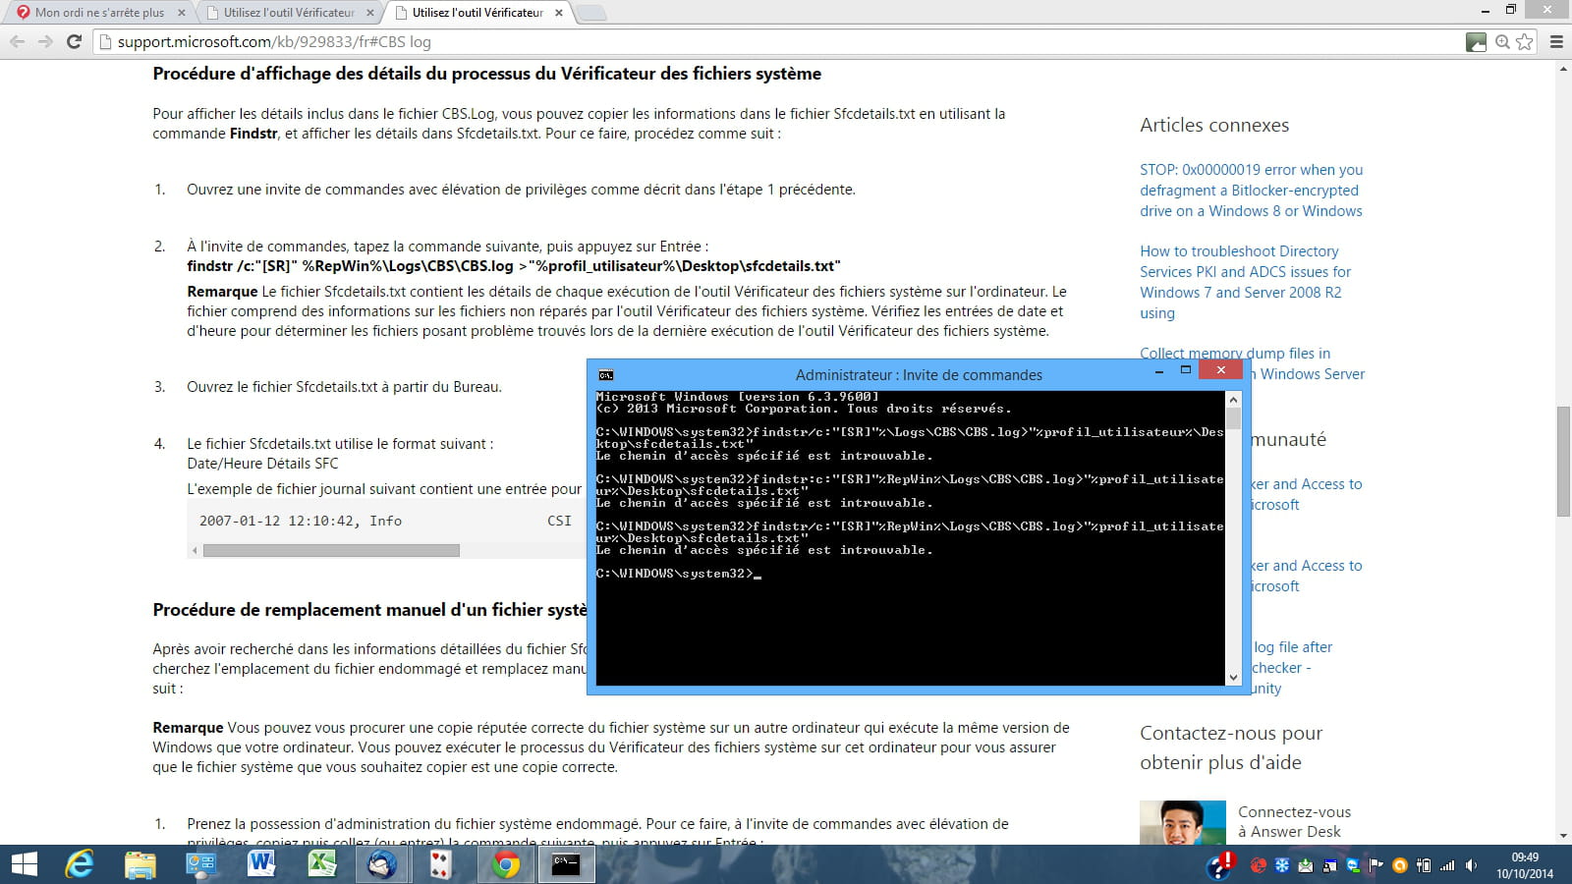Open the zoom magnifier icon in the address bar
Image resolution: width=1572 pixels, height=884 pixels.
coord(1502,41)
